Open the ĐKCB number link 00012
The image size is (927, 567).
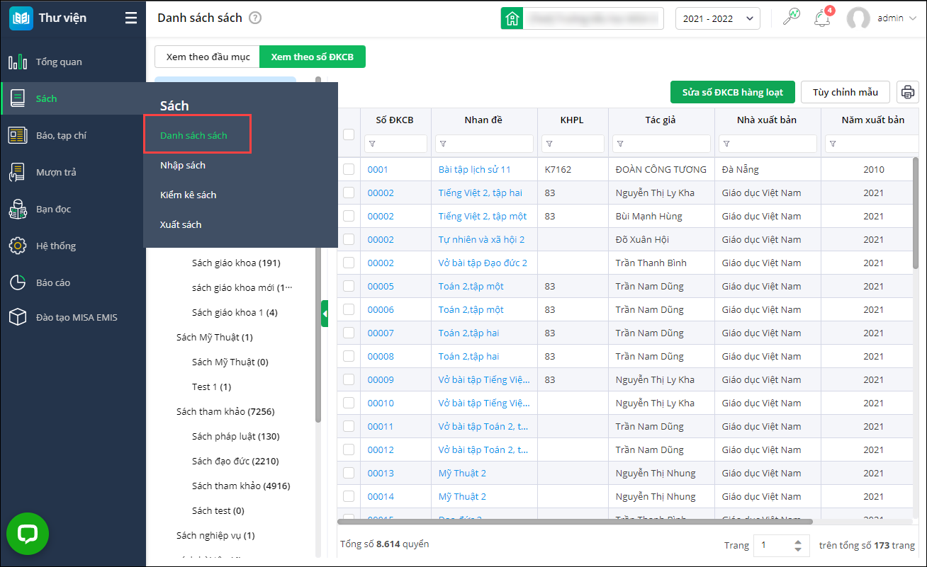coord(381,449)
